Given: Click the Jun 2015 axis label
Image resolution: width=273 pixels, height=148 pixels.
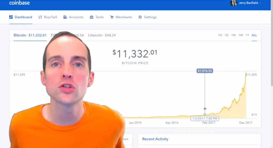Looking at the screenshot, I should [x=135, y=123].
